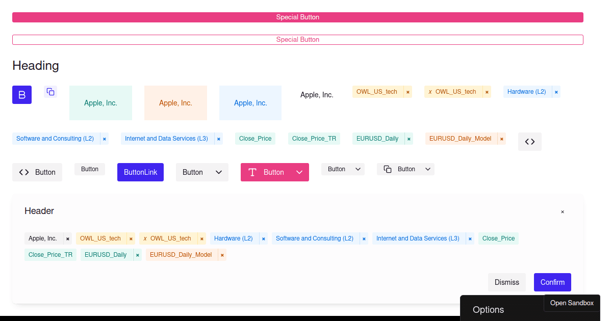Remove the italic "x OWL_US_tech" chip
Screen dimensions: 612x321
[487, 91]
